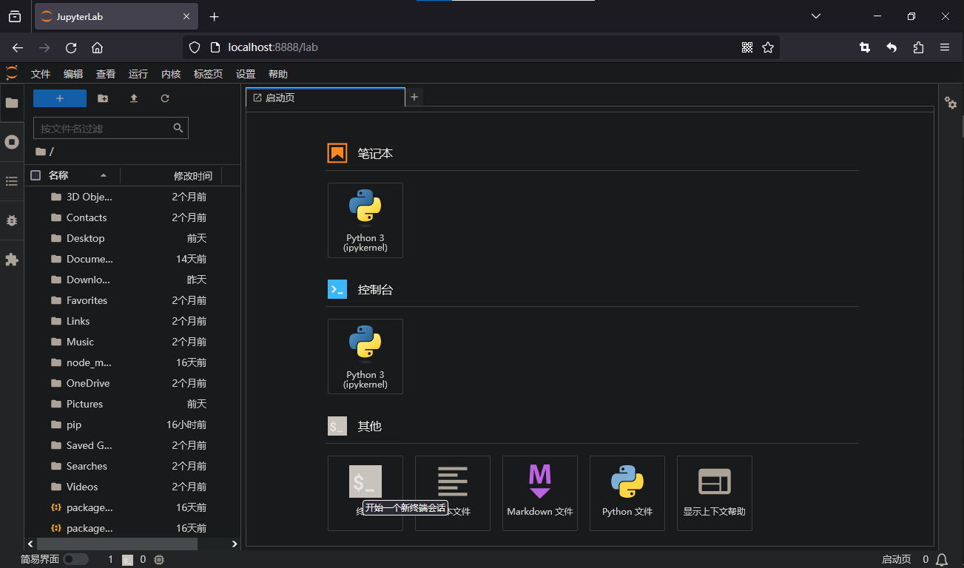Viewport: 964px width, 568px height.
Task: Click the root folder breadcrumb icon
Action: [x=40, y=152]
